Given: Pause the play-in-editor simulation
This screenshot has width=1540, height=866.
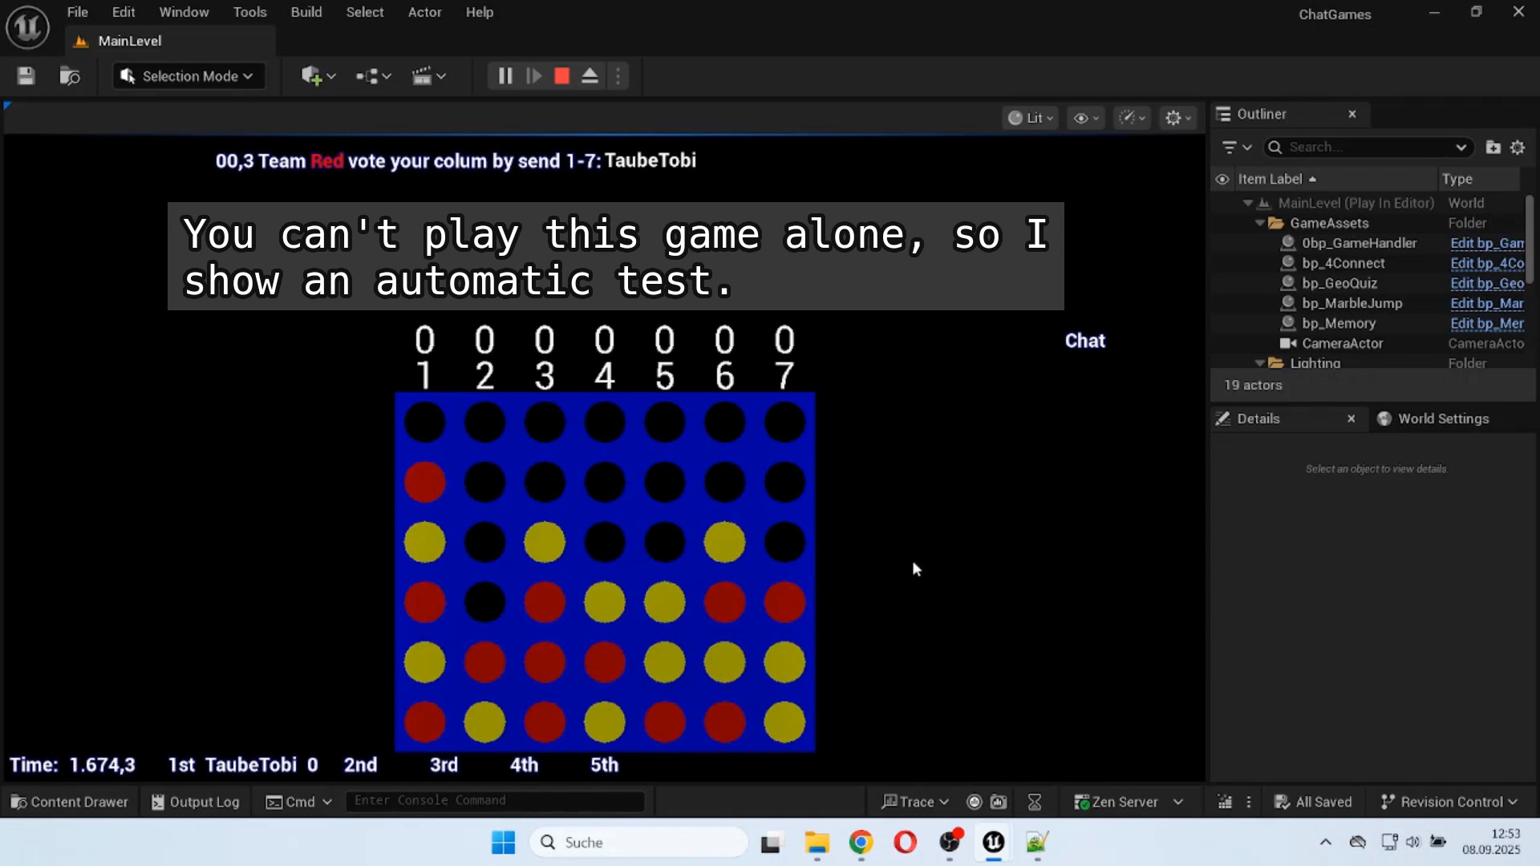Looking at the screenshot, I should [505, 76].
